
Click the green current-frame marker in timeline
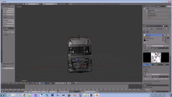click(x=25, y=87)
